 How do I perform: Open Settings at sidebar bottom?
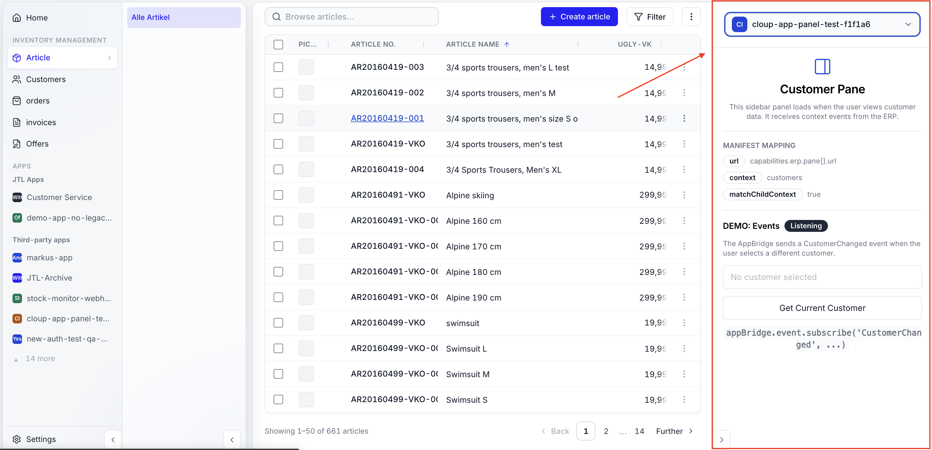click(34, 439)
